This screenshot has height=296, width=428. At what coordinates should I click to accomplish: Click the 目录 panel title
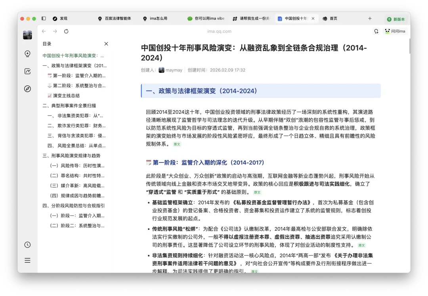(47, 44)
